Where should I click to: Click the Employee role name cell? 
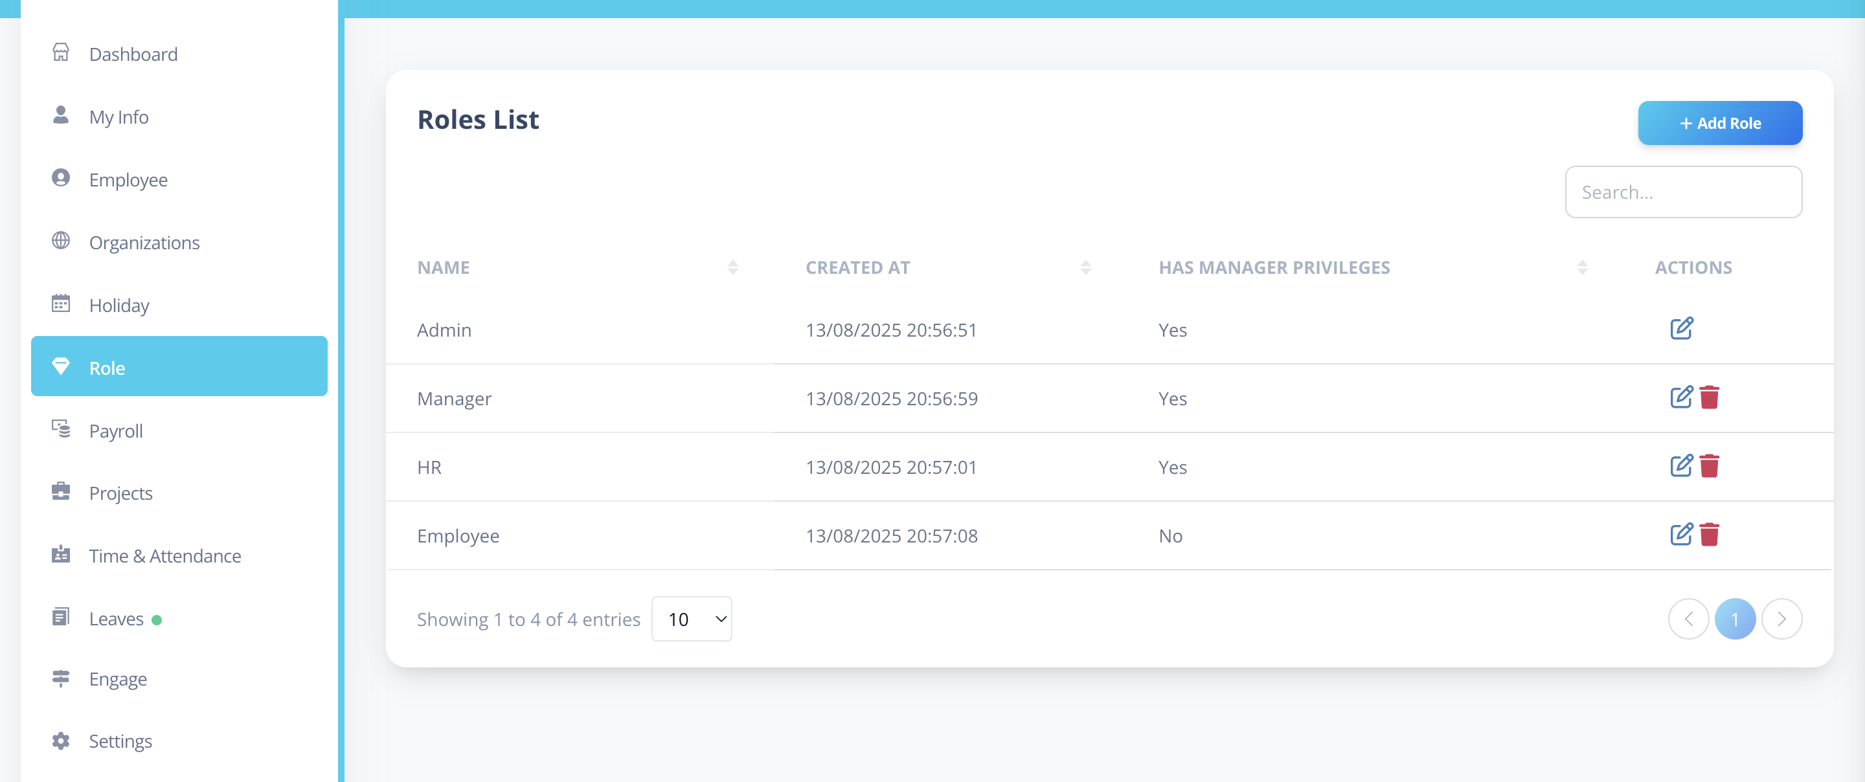(458, 536)
